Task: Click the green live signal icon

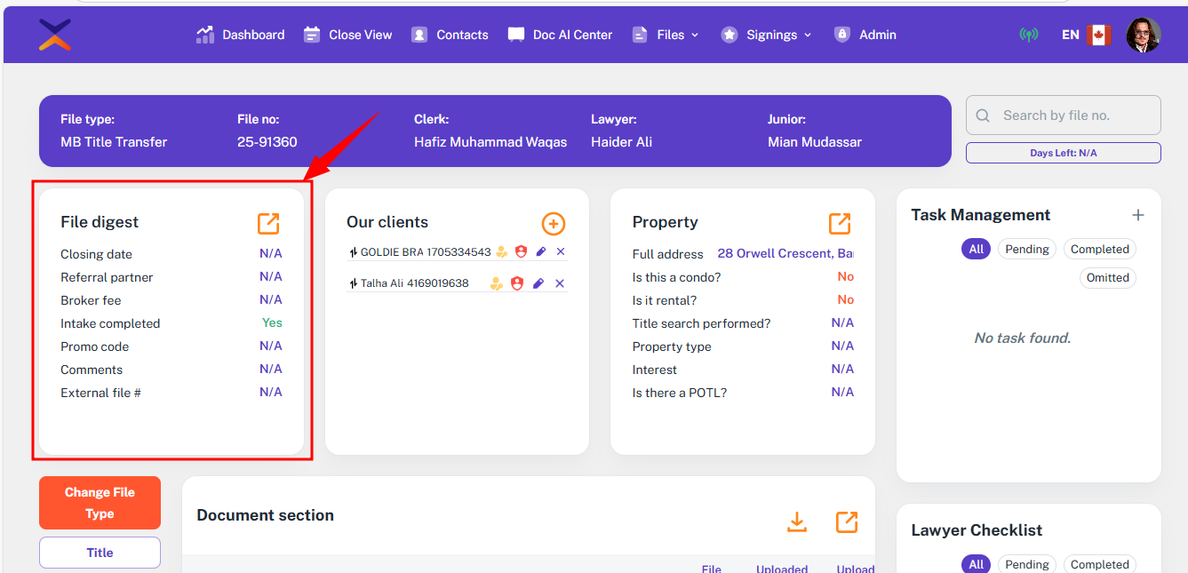Action: click(1029, 36)
